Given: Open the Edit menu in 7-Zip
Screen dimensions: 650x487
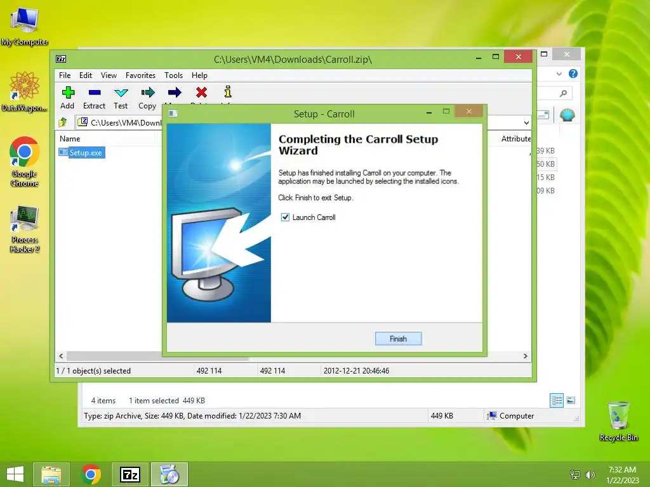Looking at the screenshot, I should [x=86, y=75].
